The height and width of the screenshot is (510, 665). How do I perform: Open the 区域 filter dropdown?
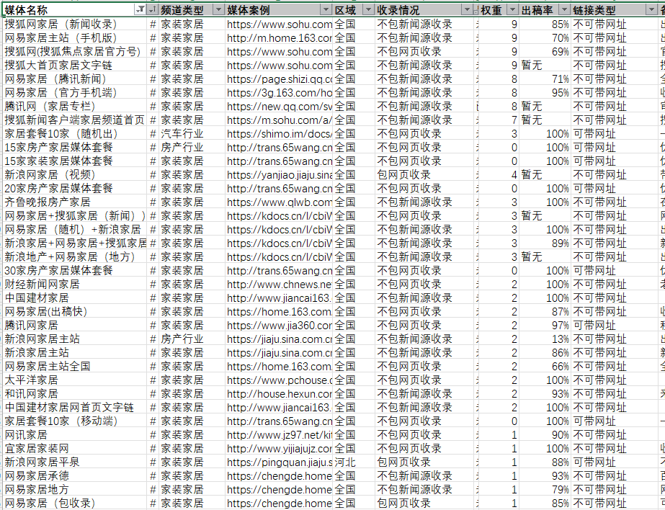pyautogui.click(x=368, y=10)
